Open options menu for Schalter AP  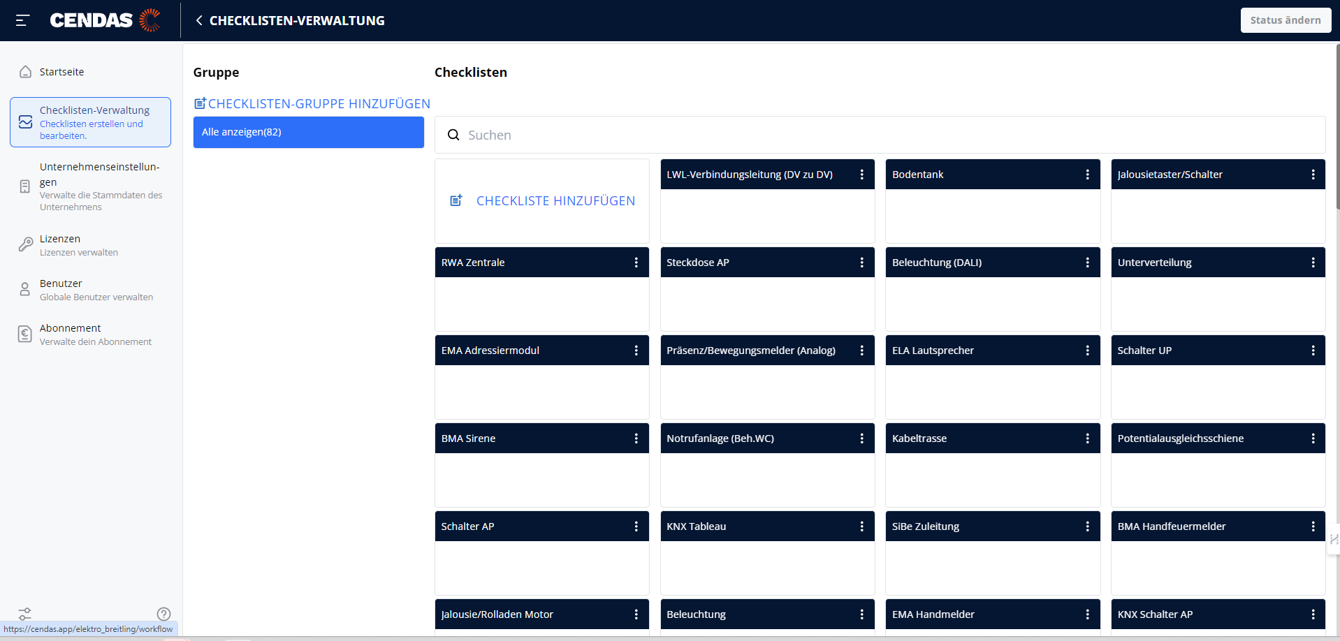pyautogui.click(x=636, y=526)
